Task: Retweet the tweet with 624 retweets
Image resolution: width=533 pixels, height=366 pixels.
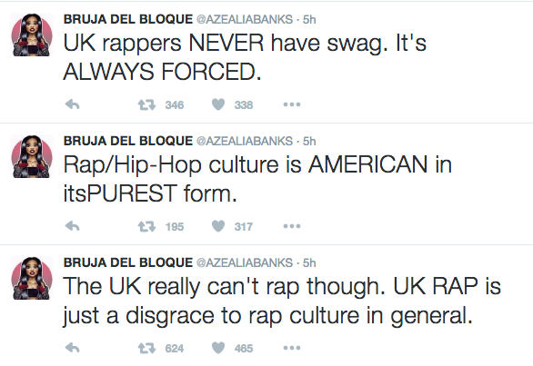Action: click(146, 348)
